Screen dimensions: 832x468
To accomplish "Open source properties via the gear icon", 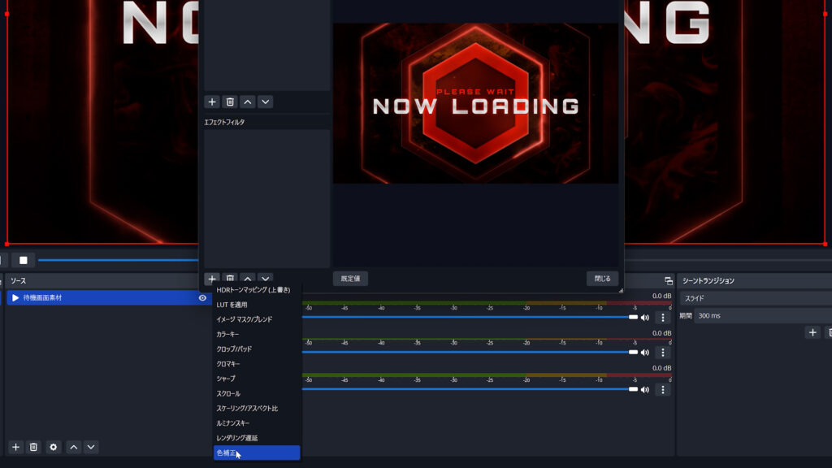I will coord(54,447).
